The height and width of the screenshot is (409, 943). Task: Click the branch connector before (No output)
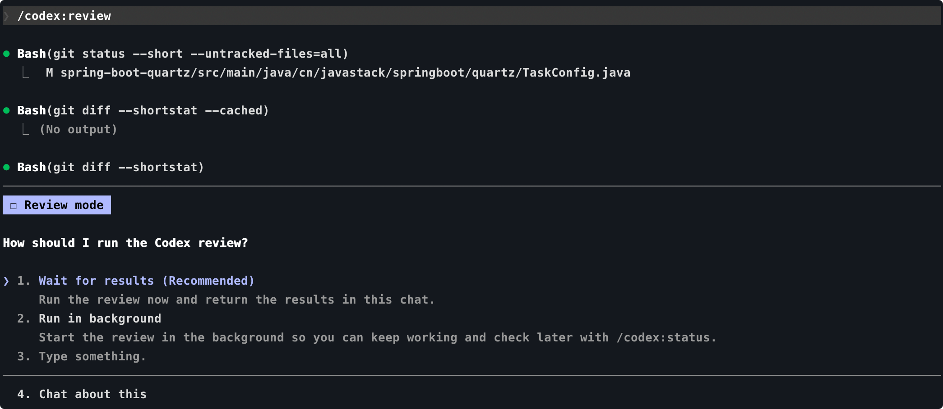pyautogui.click(x=26, y=130)
